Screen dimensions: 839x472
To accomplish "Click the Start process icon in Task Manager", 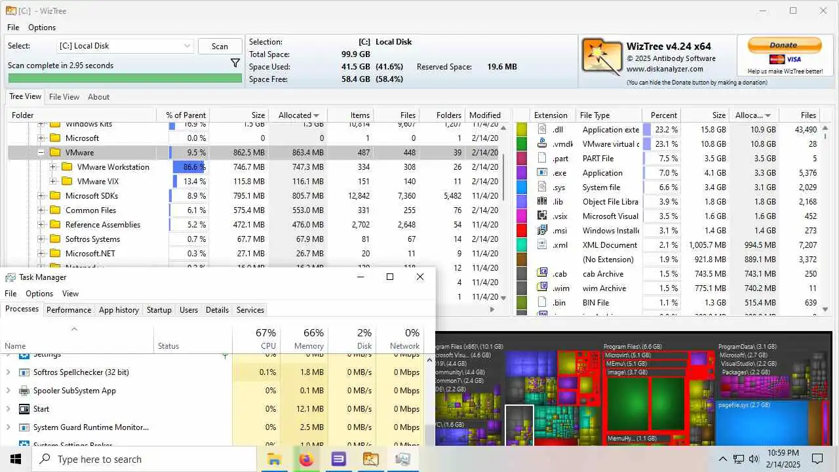I will pos(24,409).
